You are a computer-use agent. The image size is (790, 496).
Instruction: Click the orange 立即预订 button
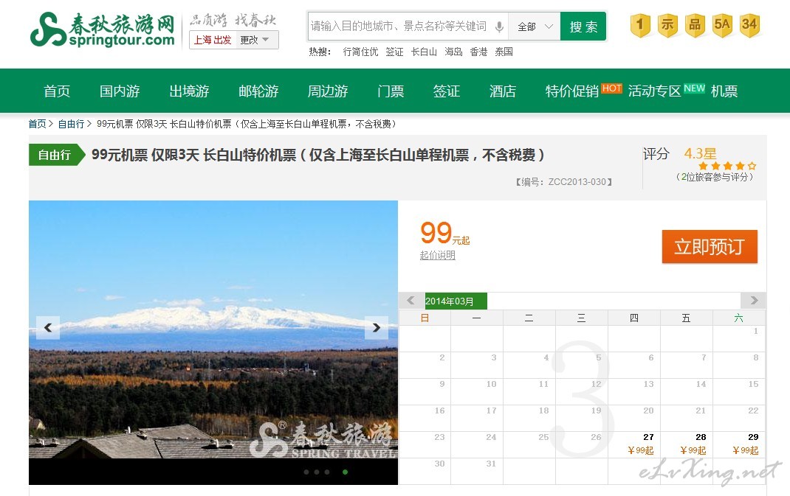point(710,246)
